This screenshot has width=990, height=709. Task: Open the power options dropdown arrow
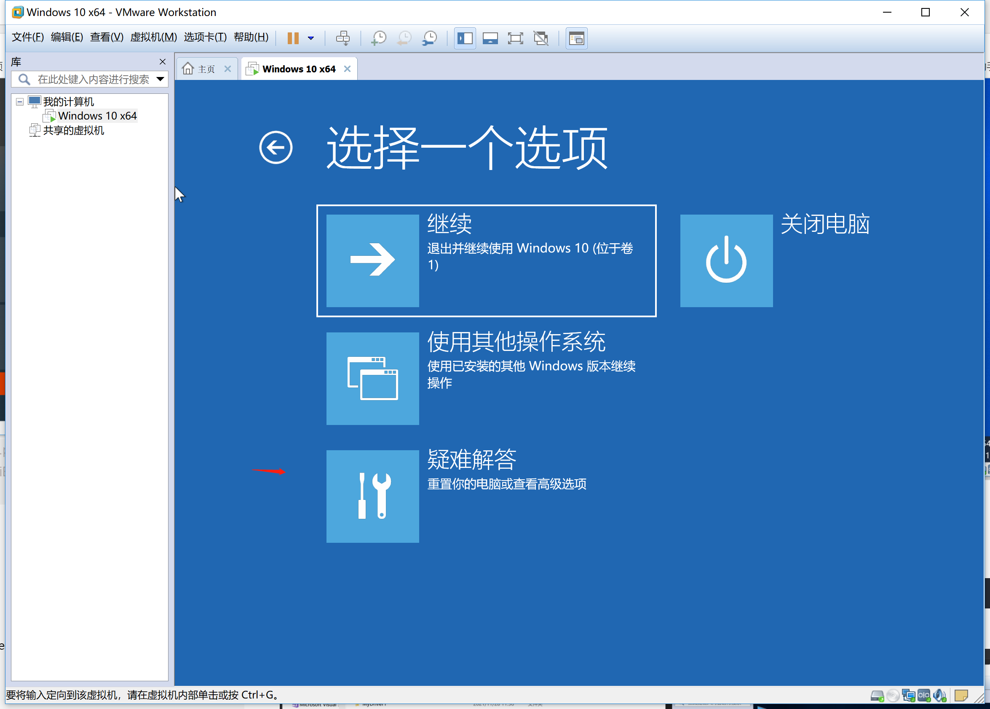pyautogui.click(x=311, y=38)
